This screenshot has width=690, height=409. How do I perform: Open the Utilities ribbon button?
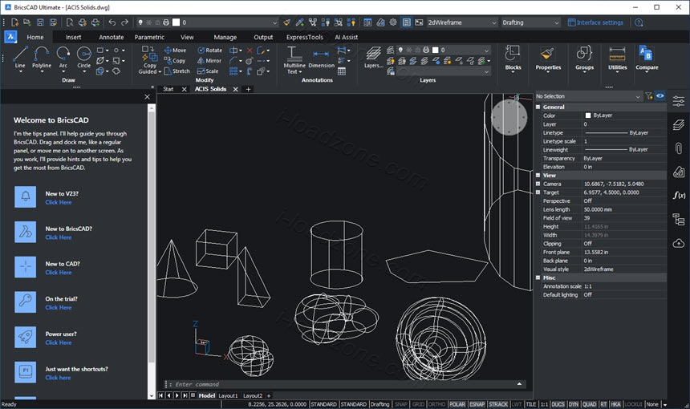point(618,58)
